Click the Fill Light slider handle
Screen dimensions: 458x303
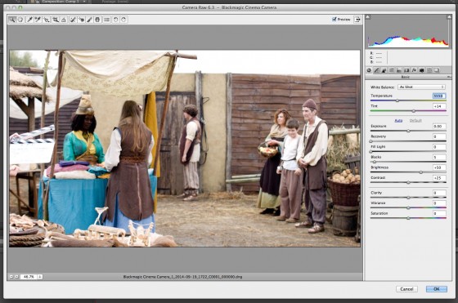tap(371, 152)
